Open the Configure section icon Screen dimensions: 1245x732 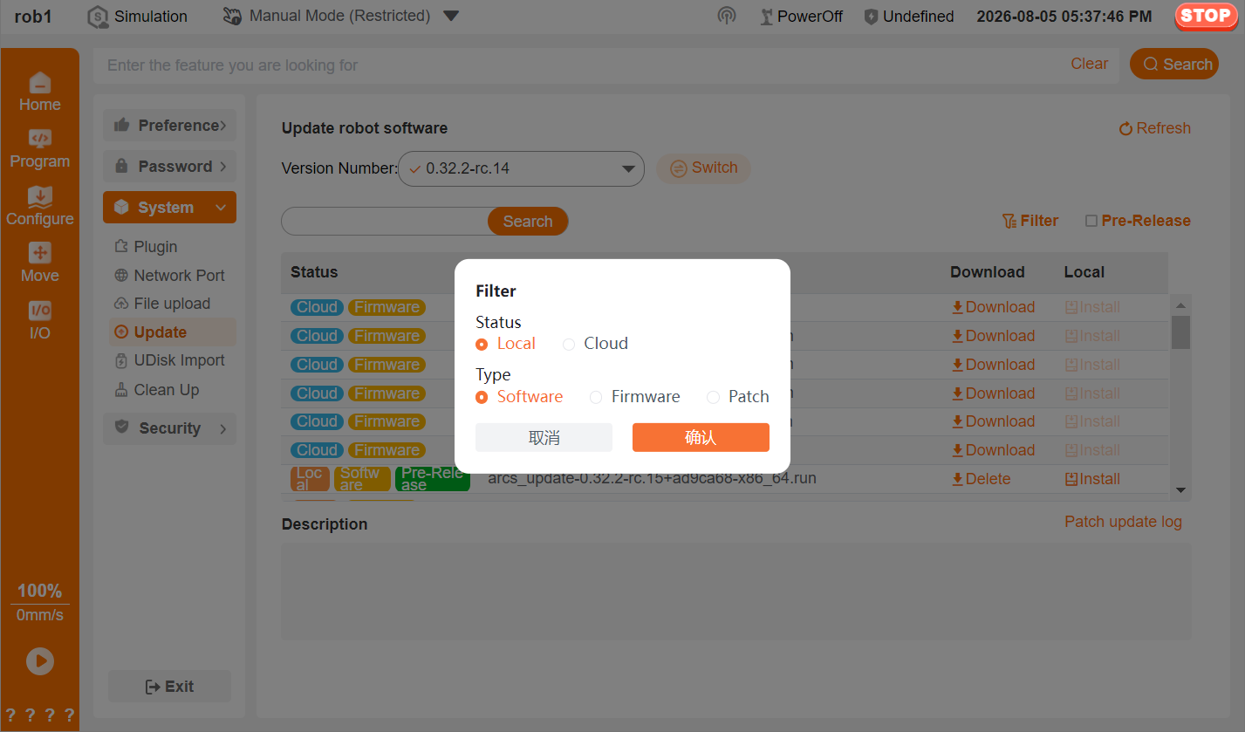coord(40,196)
